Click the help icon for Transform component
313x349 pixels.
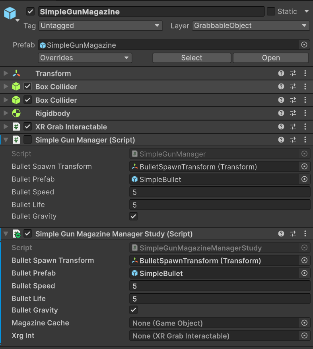coord(281,74)
